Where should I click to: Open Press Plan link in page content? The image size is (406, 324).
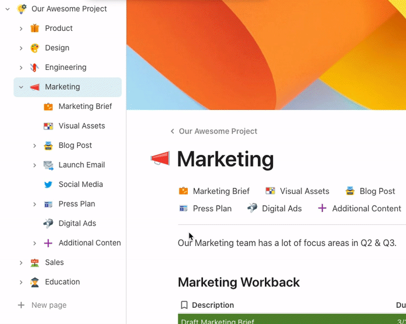coord(212,208)
